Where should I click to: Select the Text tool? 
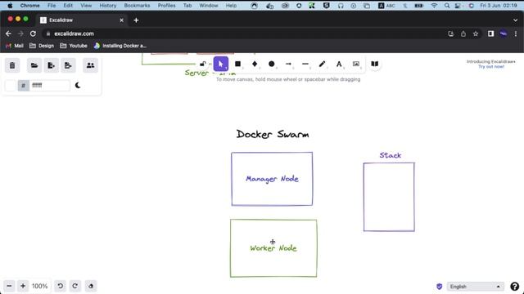339,64
